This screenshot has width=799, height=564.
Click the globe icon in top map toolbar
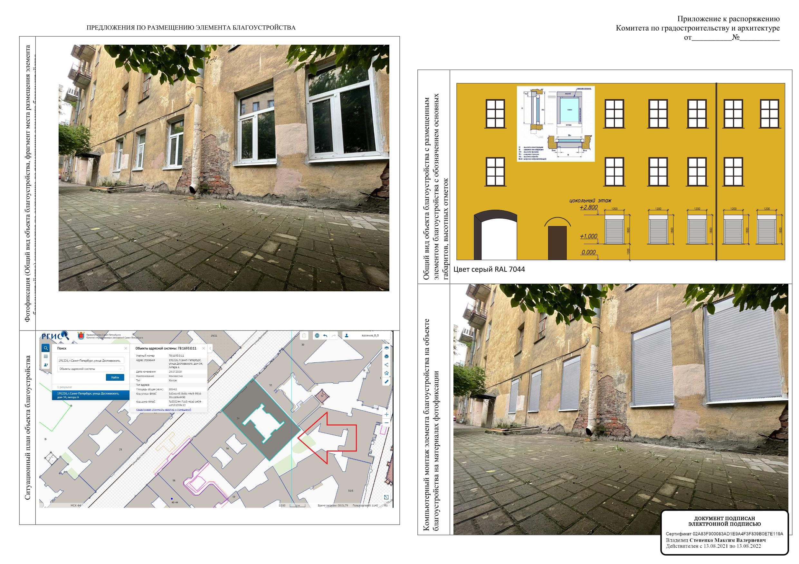(317, 335)
